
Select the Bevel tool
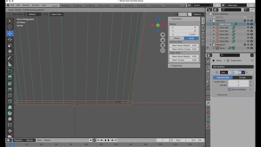pos(10,89)
